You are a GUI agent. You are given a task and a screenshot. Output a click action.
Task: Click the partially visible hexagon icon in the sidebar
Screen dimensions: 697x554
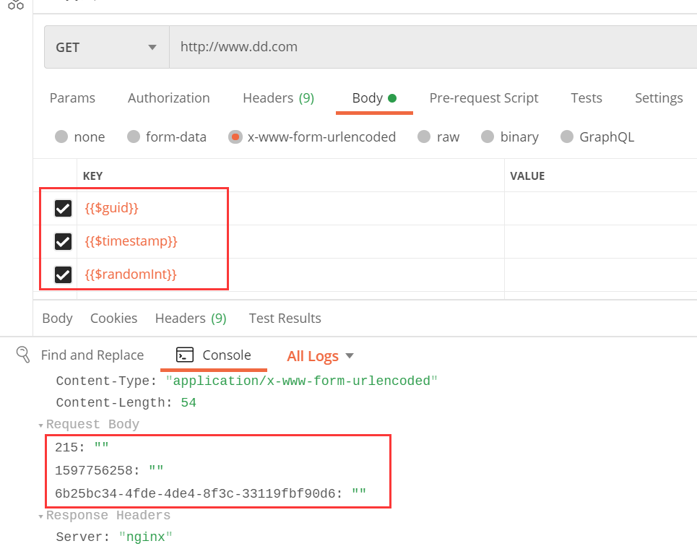tap(16, 5)
